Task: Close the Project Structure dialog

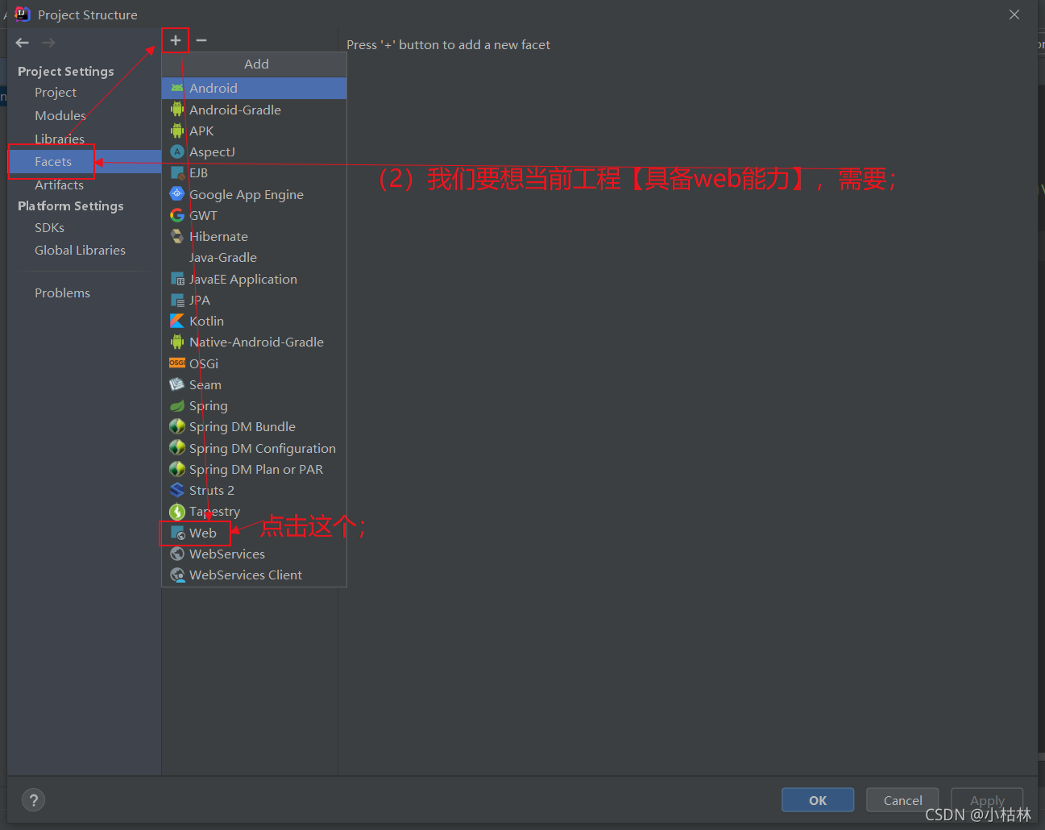Action: 1014,15
